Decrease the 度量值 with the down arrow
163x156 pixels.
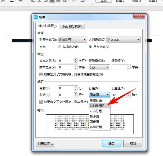tap(129, 68)
